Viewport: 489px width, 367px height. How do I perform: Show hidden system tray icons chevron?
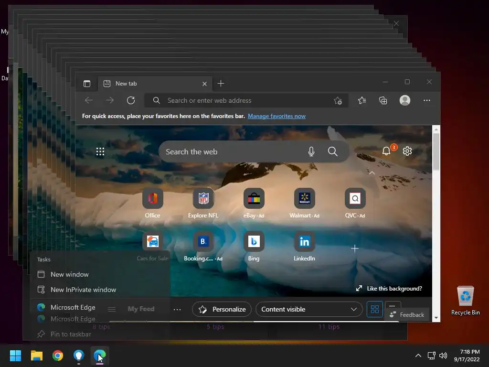point(418,356)
